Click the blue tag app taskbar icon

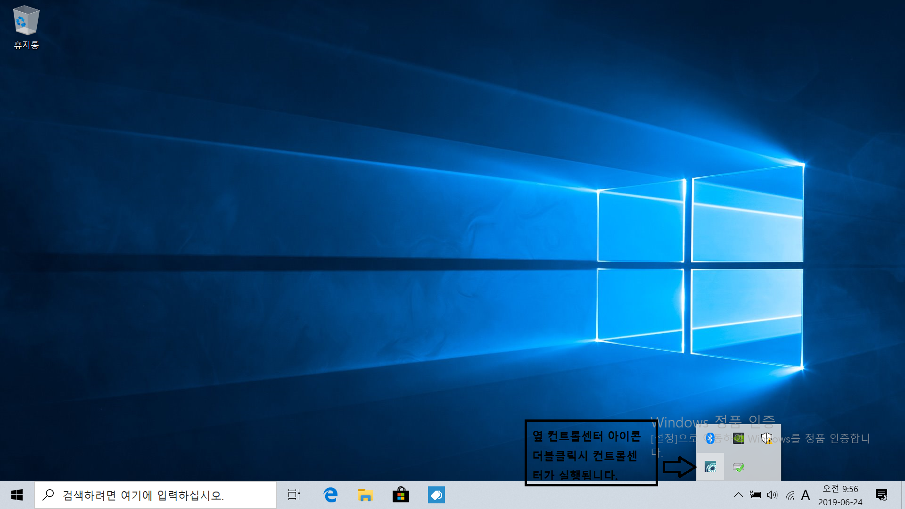tap(436, 495)
